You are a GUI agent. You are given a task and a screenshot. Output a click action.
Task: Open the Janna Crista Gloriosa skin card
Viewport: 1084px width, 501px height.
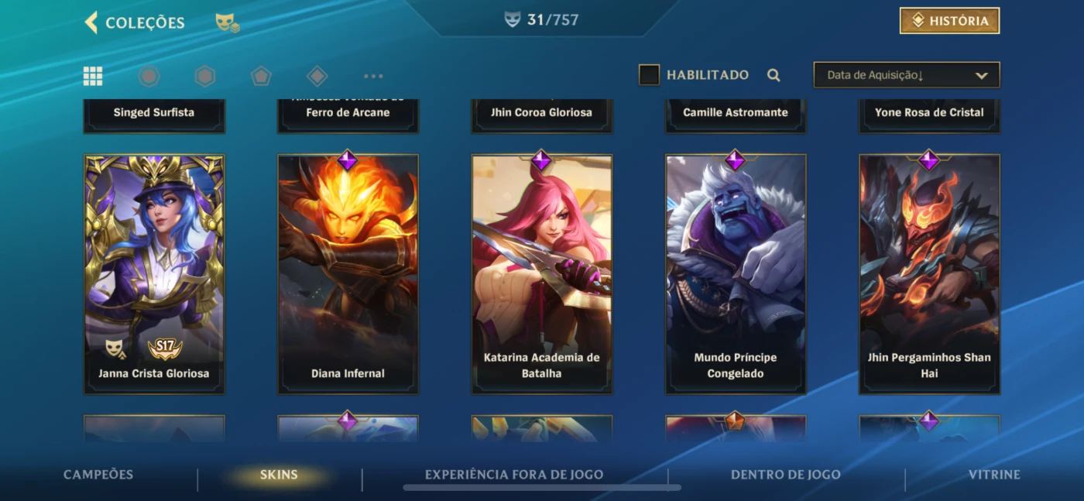tap(154, 274)
